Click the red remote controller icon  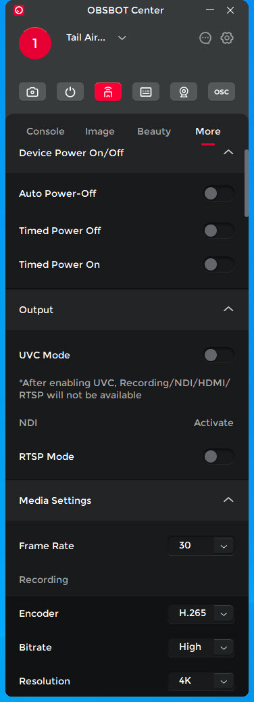coord(108,92)
